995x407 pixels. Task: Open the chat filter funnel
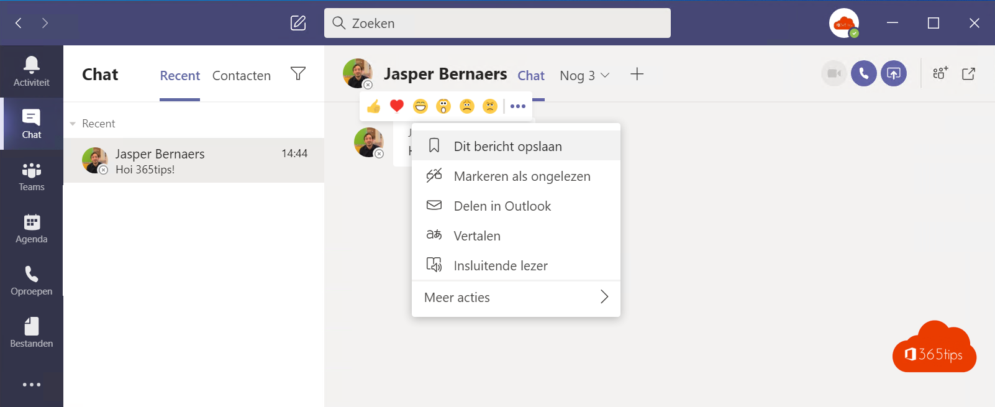tap(298, 73)
